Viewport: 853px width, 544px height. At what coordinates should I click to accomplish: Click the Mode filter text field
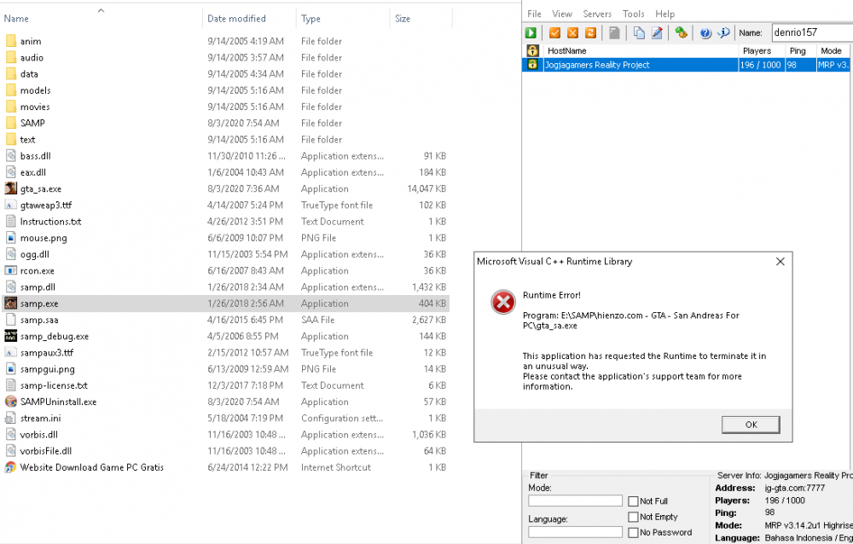click(575, 501)
